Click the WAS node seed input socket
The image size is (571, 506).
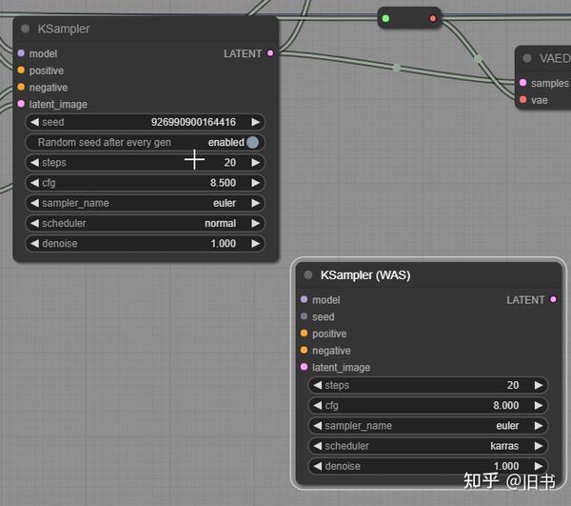(305, 316)
